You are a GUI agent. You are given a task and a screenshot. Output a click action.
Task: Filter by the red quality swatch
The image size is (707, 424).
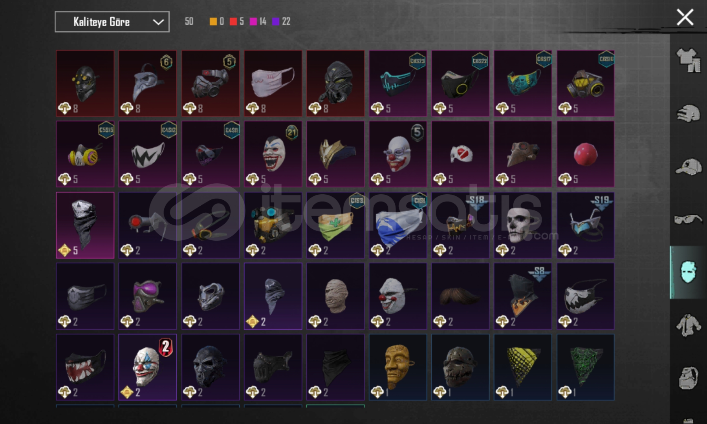click(233, 22)
